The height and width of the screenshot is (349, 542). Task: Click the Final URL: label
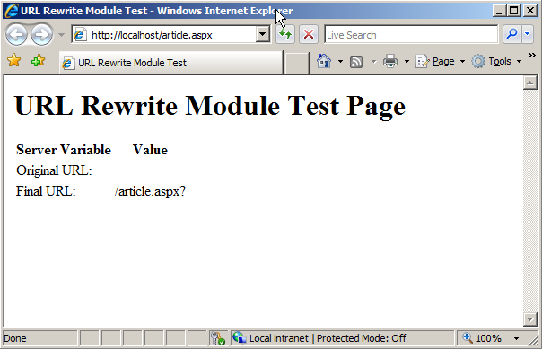click(x=46, y=191)
